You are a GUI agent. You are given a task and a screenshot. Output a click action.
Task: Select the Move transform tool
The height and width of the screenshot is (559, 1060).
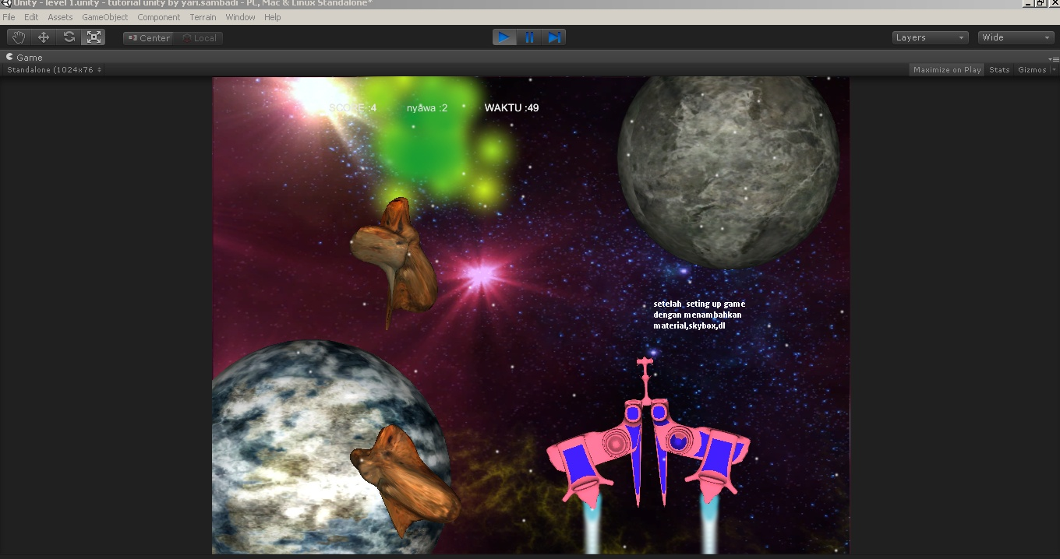(44, 37)
